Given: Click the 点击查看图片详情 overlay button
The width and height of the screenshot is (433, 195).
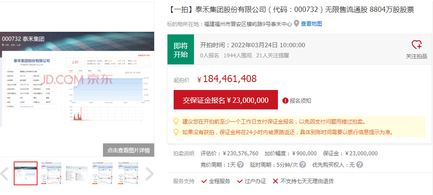Looking at the screenshot, I should click(x=129, y=150).
